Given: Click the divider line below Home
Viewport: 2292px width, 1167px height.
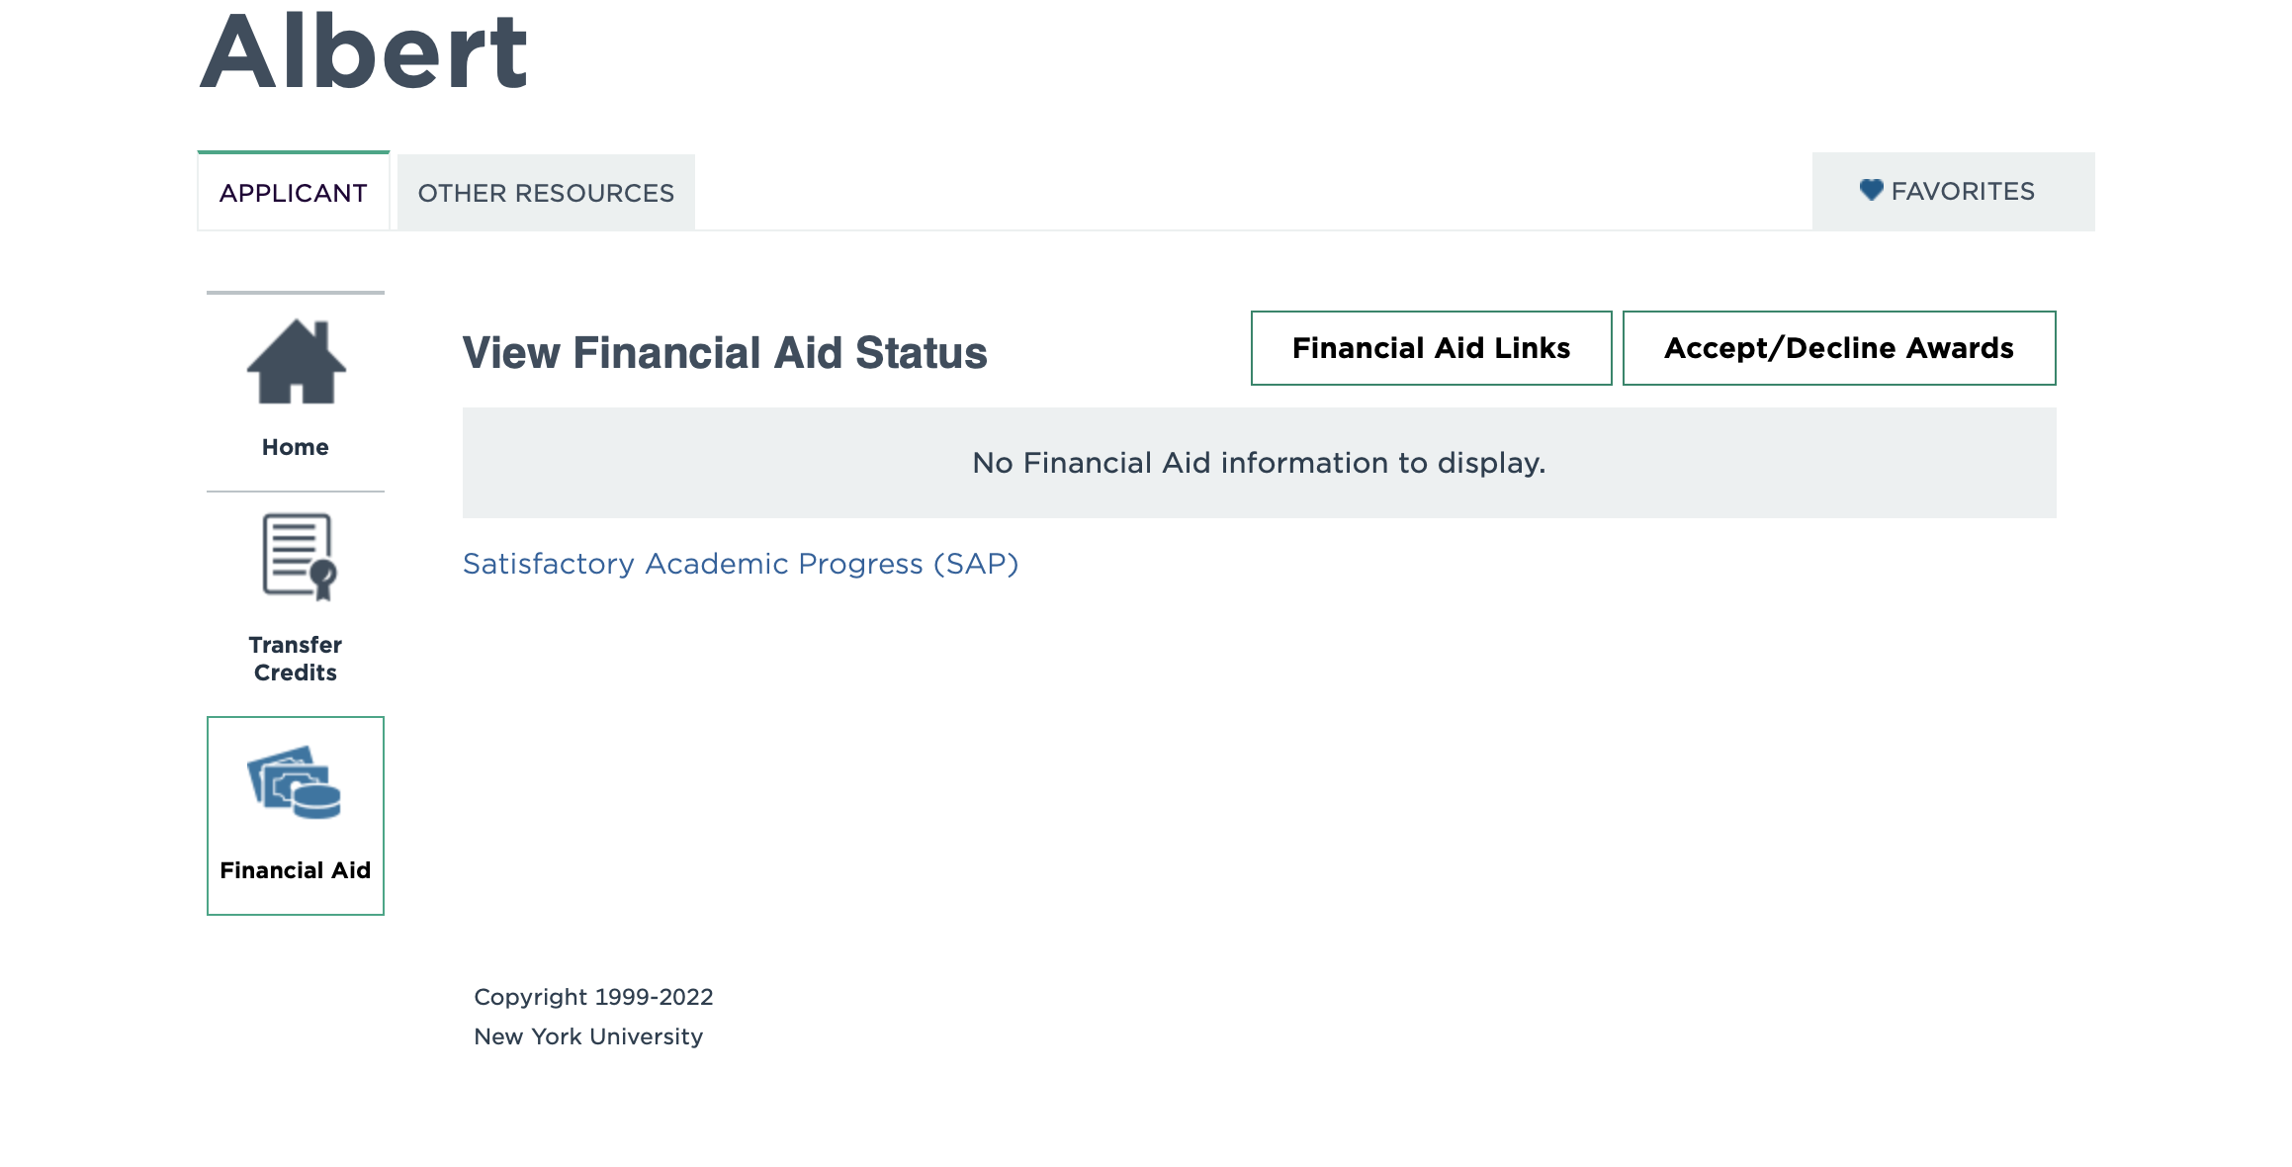Looking at the screenshot, I should pyautogui.click(x=295, y=492).
